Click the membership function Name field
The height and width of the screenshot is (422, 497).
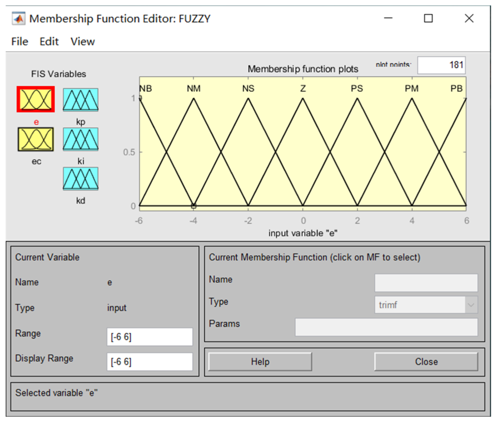426,283
